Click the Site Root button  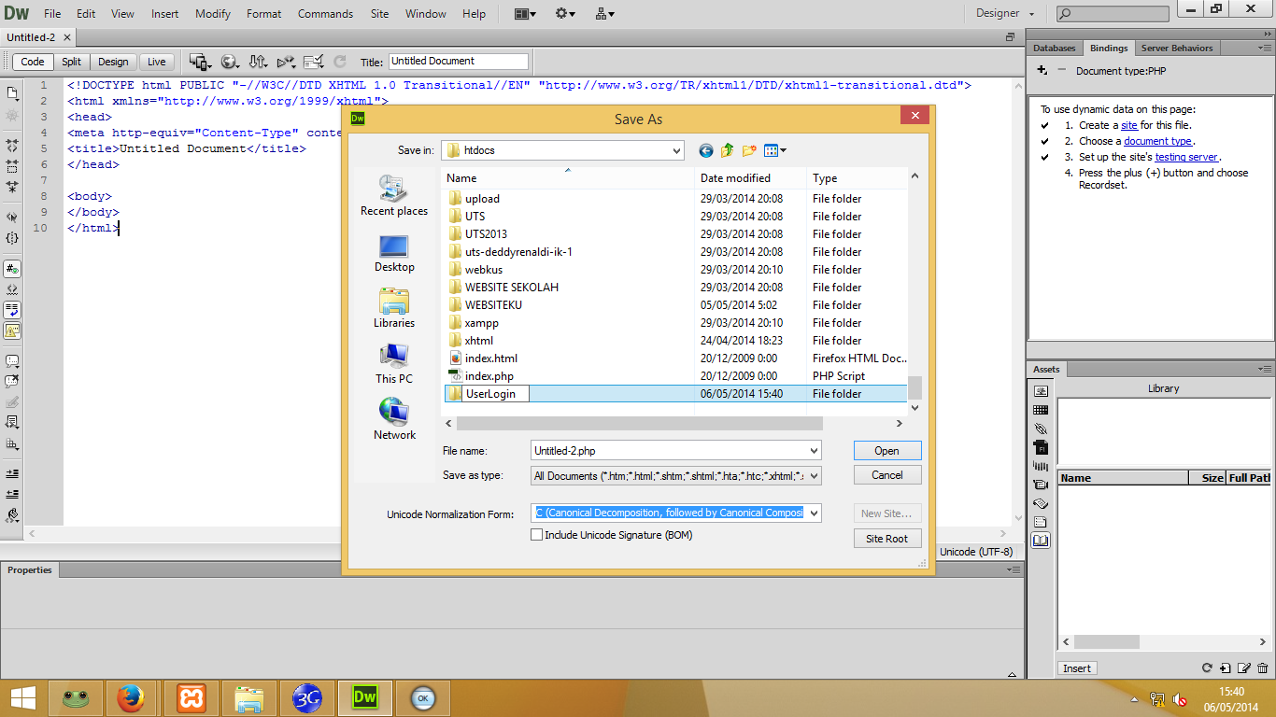tap(886, 538)
